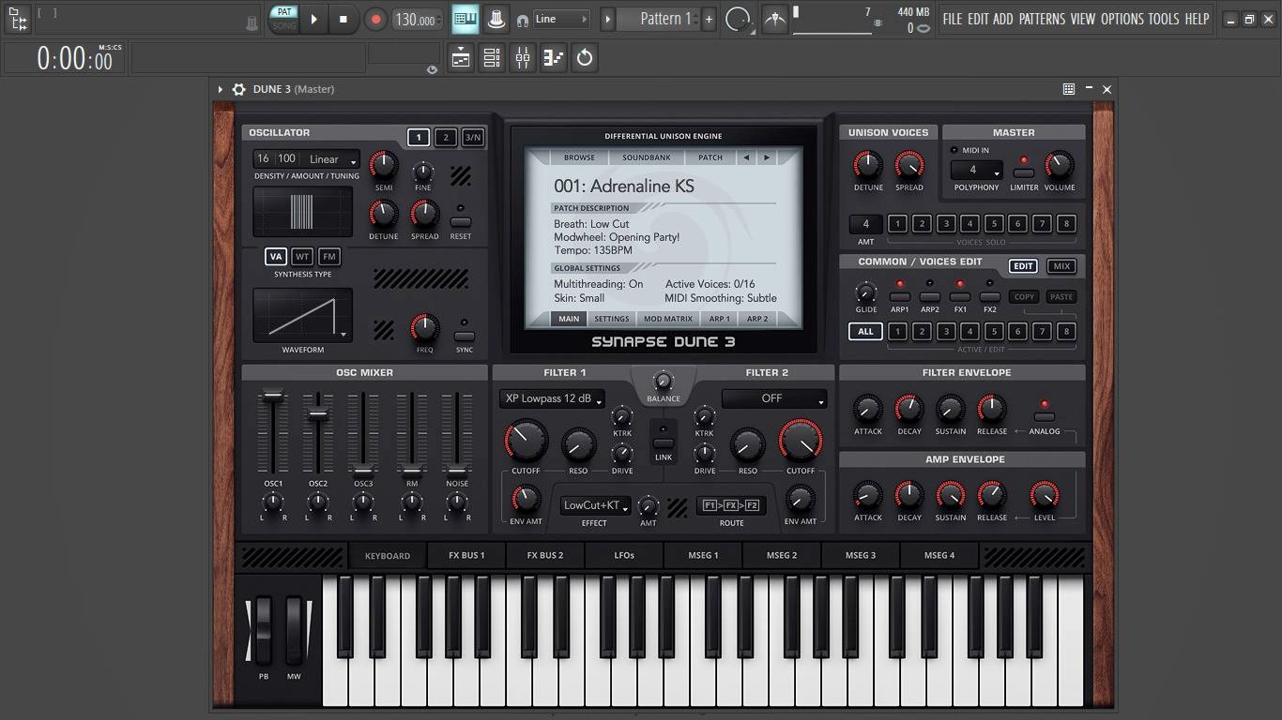The width and height of the screenshot is (1282, 720).
Task: Open the LowCut+KT effect dropdown
Action: coord(595,505)
